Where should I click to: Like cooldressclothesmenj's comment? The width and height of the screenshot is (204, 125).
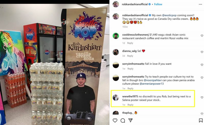[202, 35]
